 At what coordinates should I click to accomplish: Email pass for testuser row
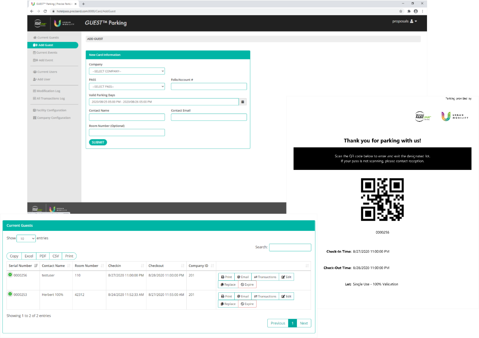pos(243,277)
